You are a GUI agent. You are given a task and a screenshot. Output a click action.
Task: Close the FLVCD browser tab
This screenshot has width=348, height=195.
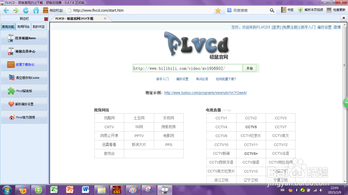pyautogui.click(x=105, y=19)
